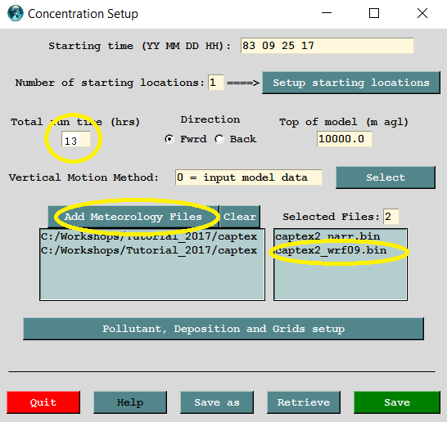
Task: Select the Fwrd direction radio button
Action: pos(169,139)
